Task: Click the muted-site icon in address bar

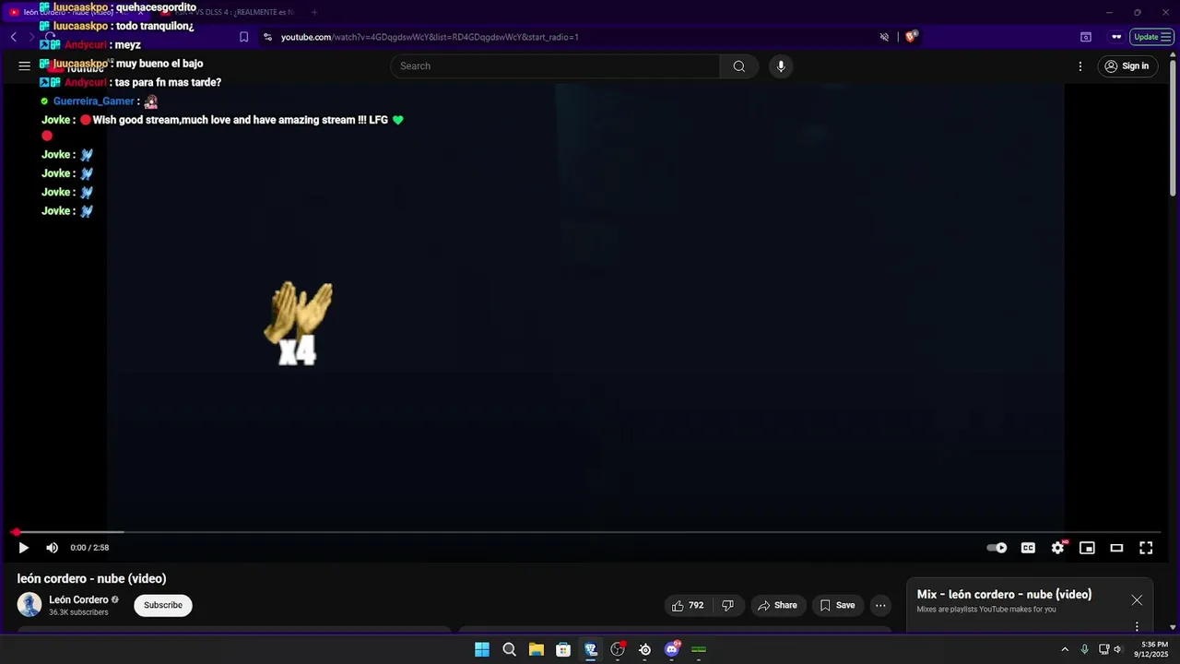Action: point(884,37)
